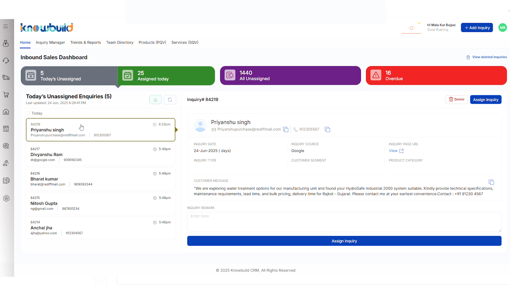510x286 pixels.
Task: Open MB user avatar menu
Action: 502,28
